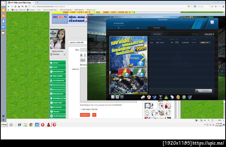The height and width of the screenshot is (147, 226).
Task: Open the Facebook bookmark
Action: coord(31,10)
